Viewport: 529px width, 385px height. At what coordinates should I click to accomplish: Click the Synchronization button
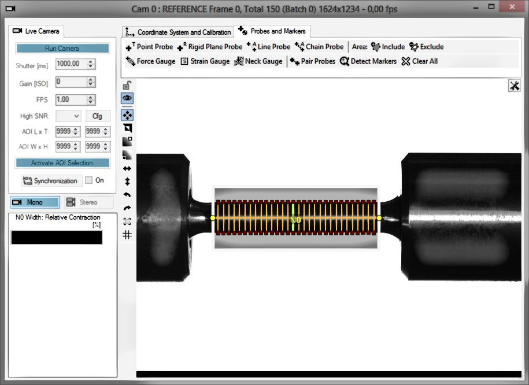[51, 180]
